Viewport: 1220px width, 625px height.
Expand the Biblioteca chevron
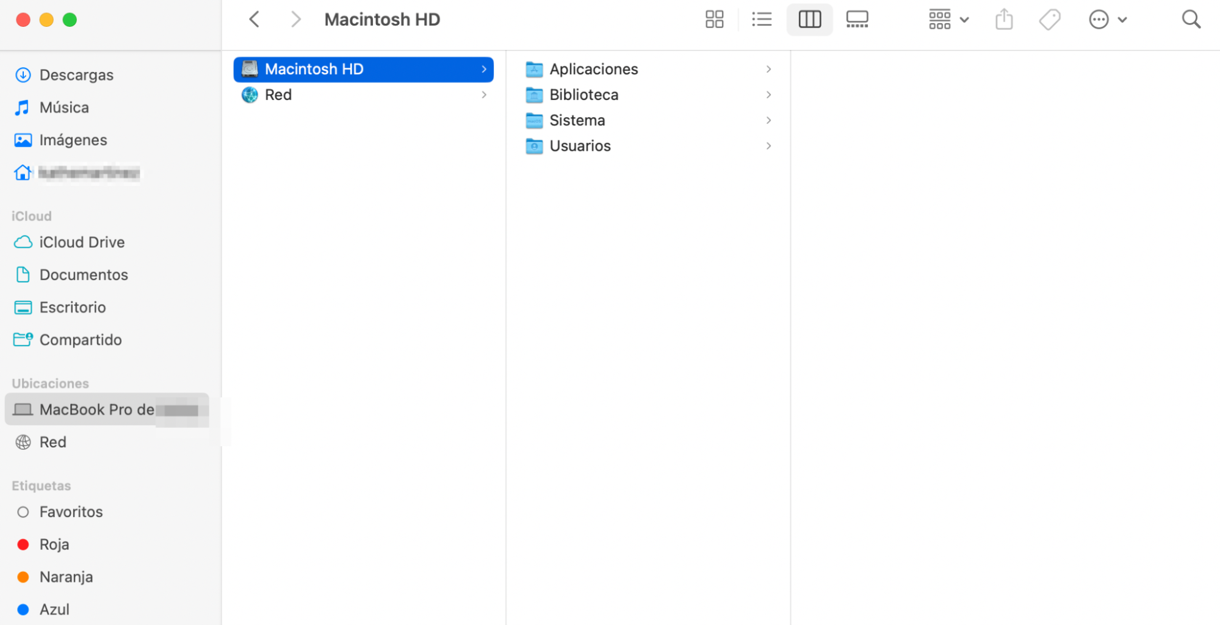coord(768,95)
